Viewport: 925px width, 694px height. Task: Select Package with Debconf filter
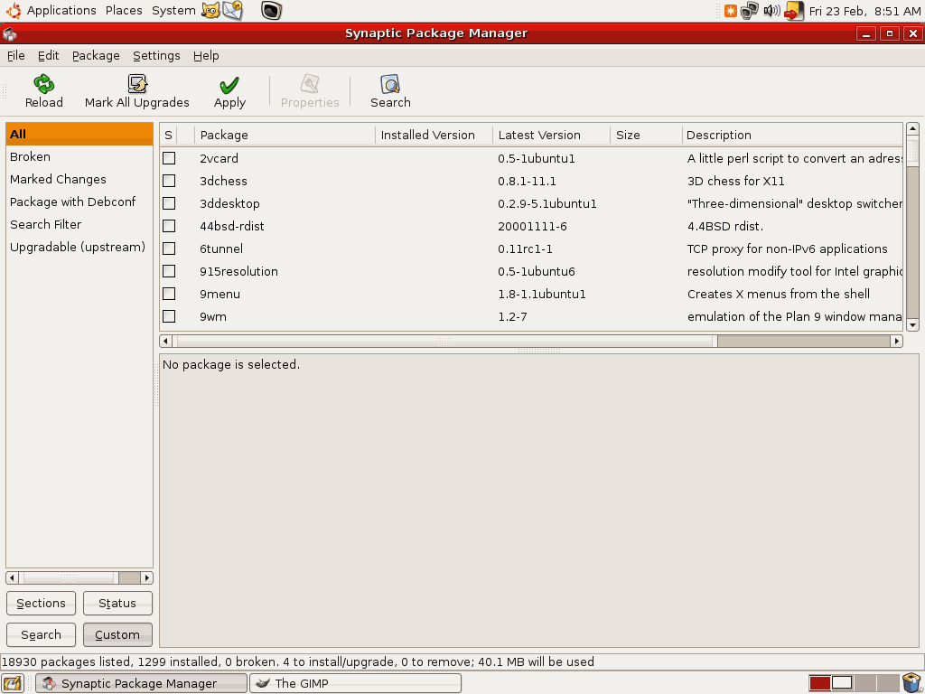click(79, 202)
